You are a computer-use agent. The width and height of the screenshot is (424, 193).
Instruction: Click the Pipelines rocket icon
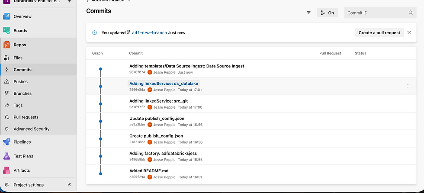7,142
